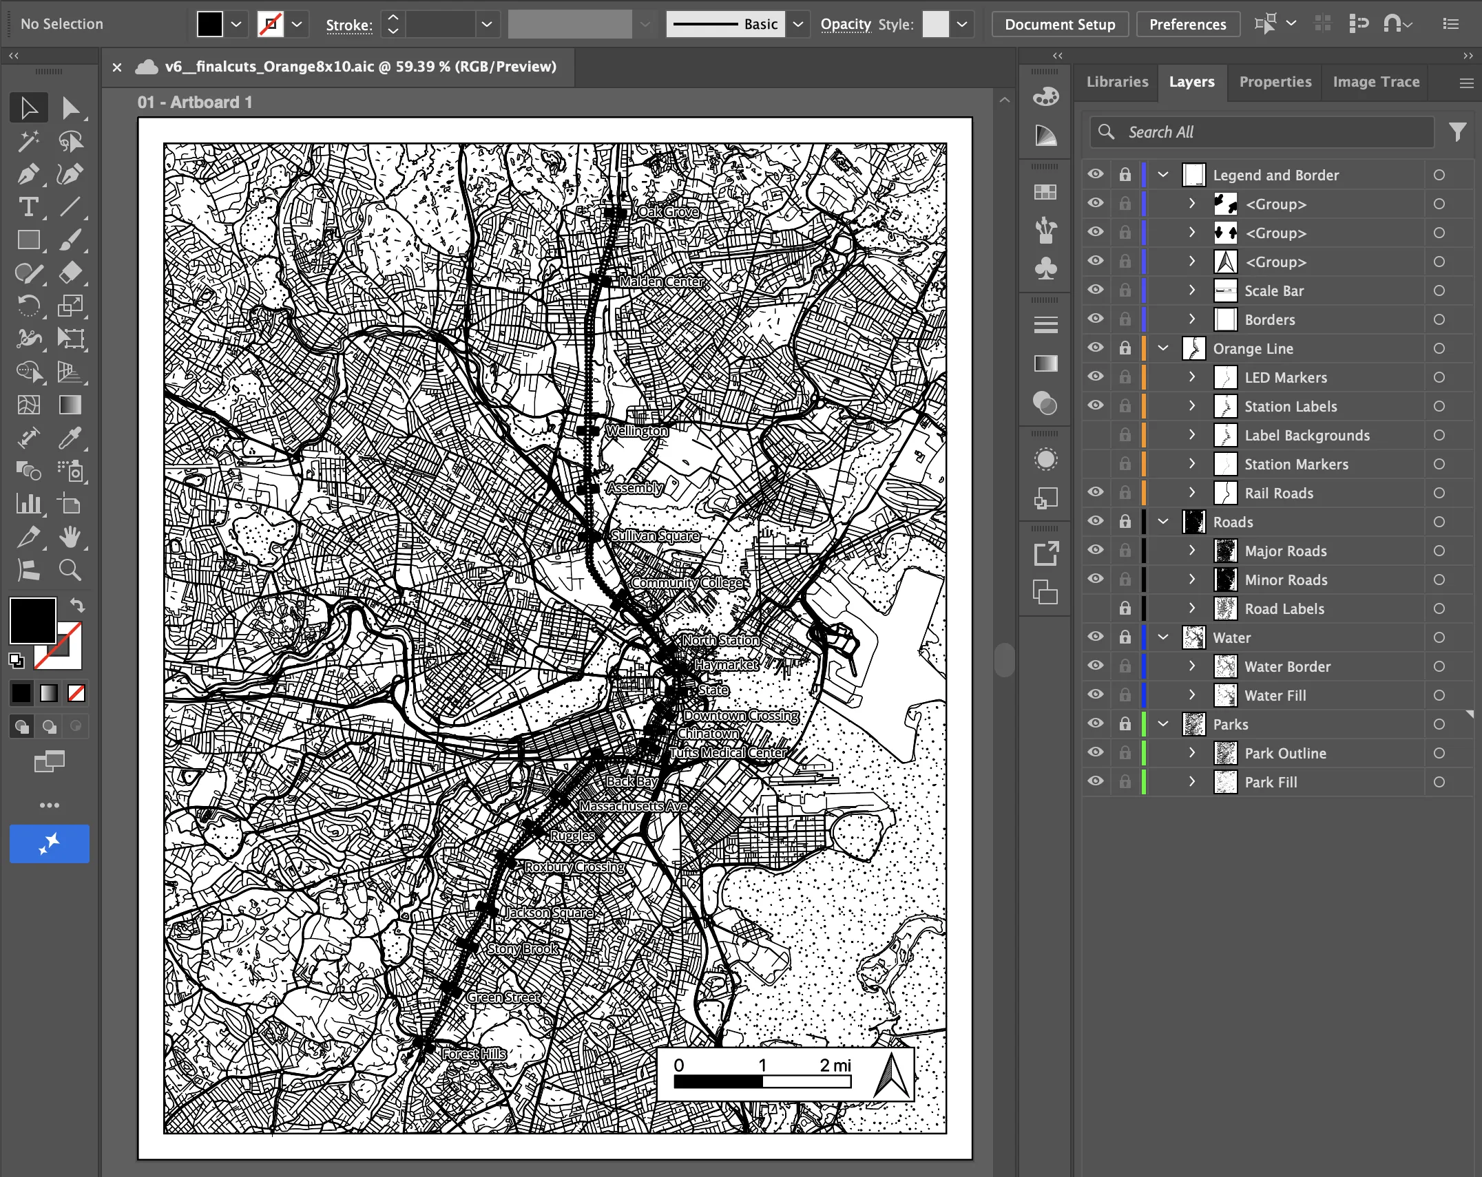Choose the Eraser tool
The width and height of the screenshot is (1482, 1177).
pos(70,273)
